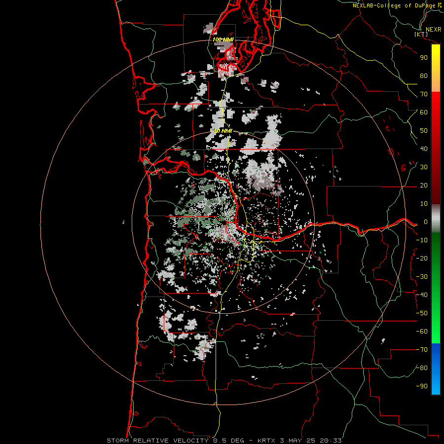Click the -80 scale label

click(x=422, y=368)
